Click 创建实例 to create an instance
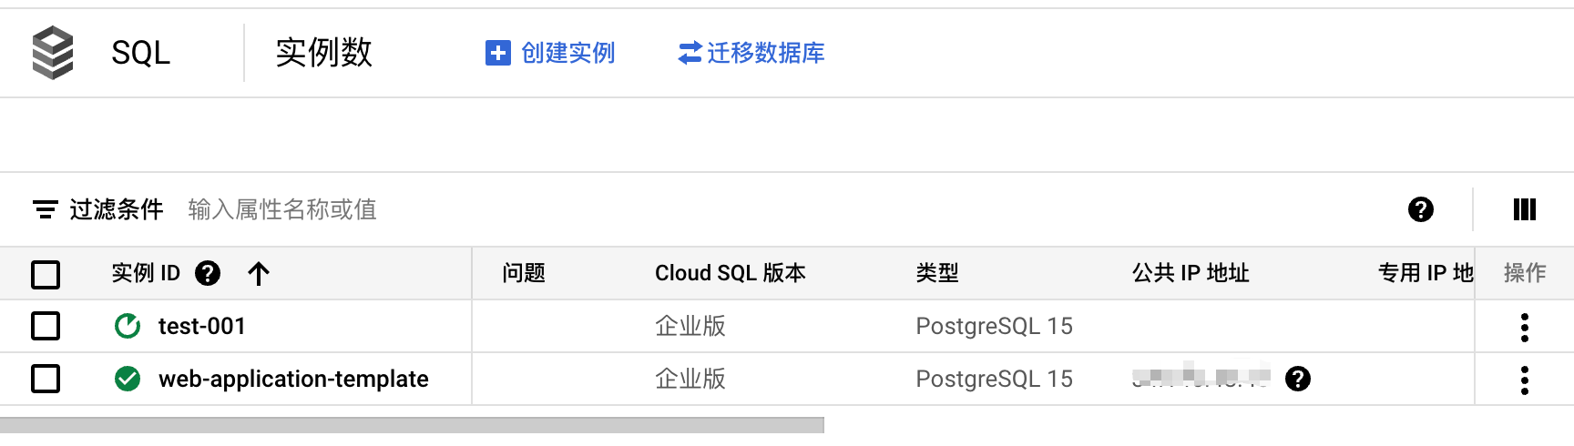Screen dimensions: 1574x446 [550, 53]
